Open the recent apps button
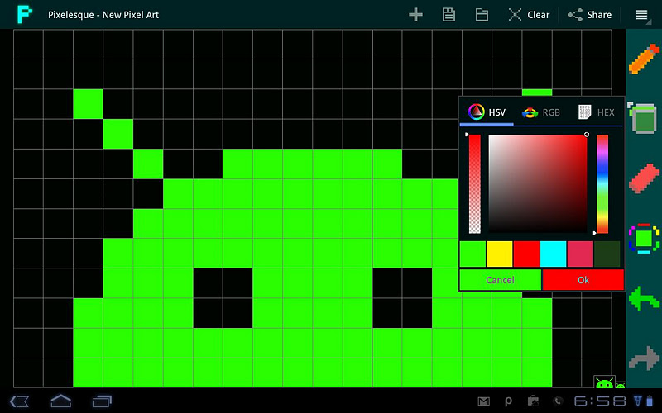 tap(102, 401)
